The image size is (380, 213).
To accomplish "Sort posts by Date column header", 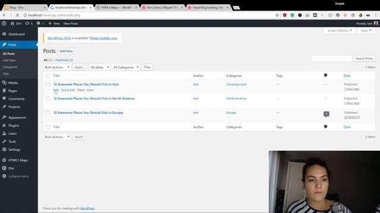I will [347, 76].
